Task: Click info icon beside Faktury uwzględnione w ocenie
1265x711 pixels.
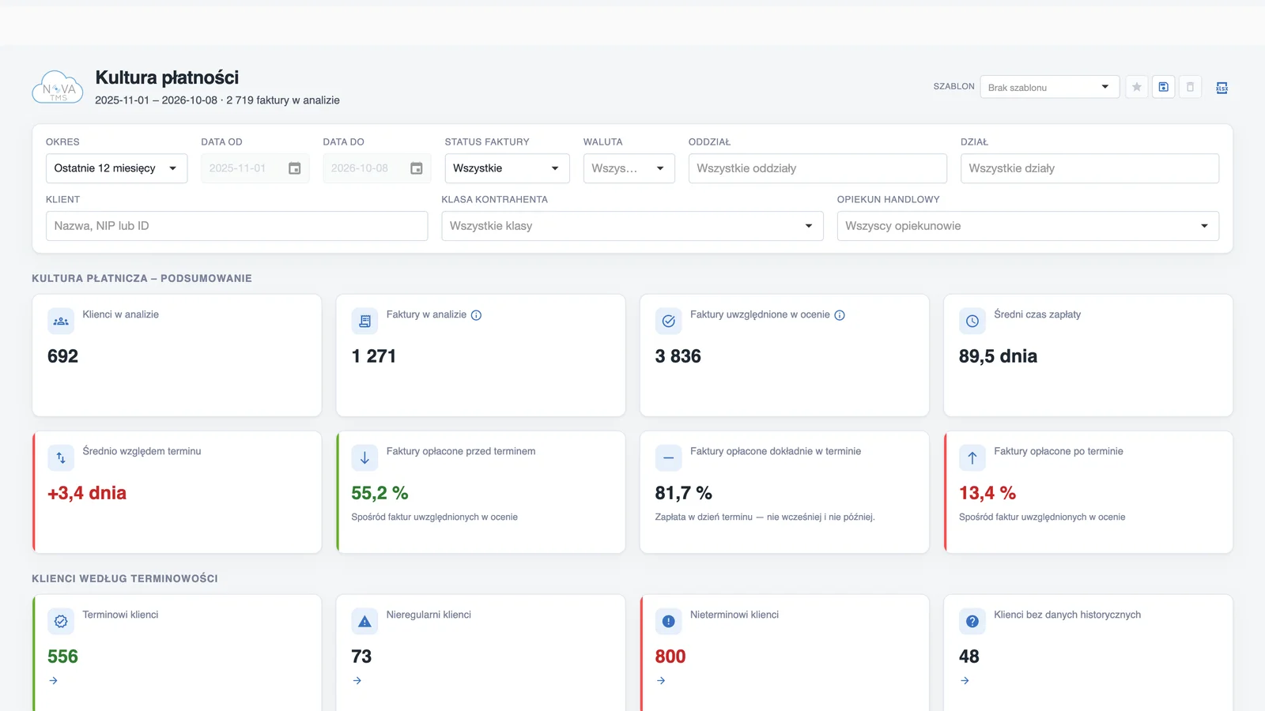Action: (x=840, y=315)
